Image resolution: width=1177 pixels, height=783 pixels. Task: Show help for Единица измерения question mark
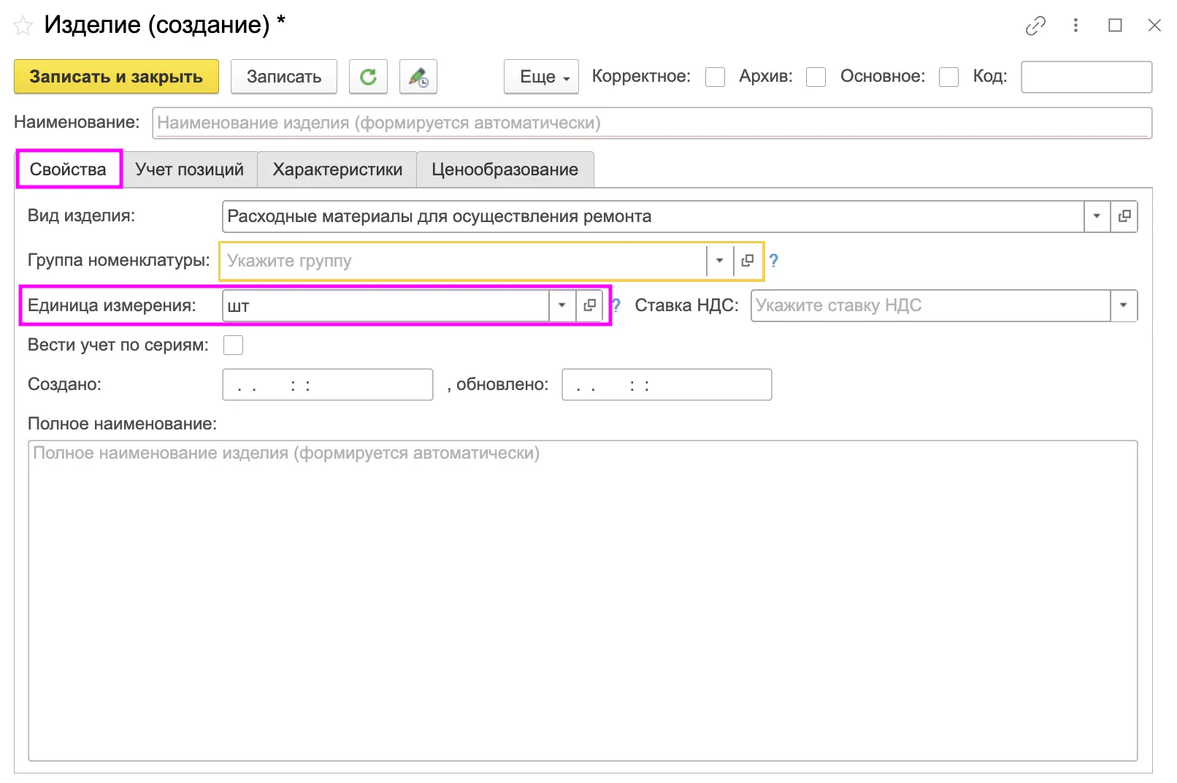pos(616,305)
